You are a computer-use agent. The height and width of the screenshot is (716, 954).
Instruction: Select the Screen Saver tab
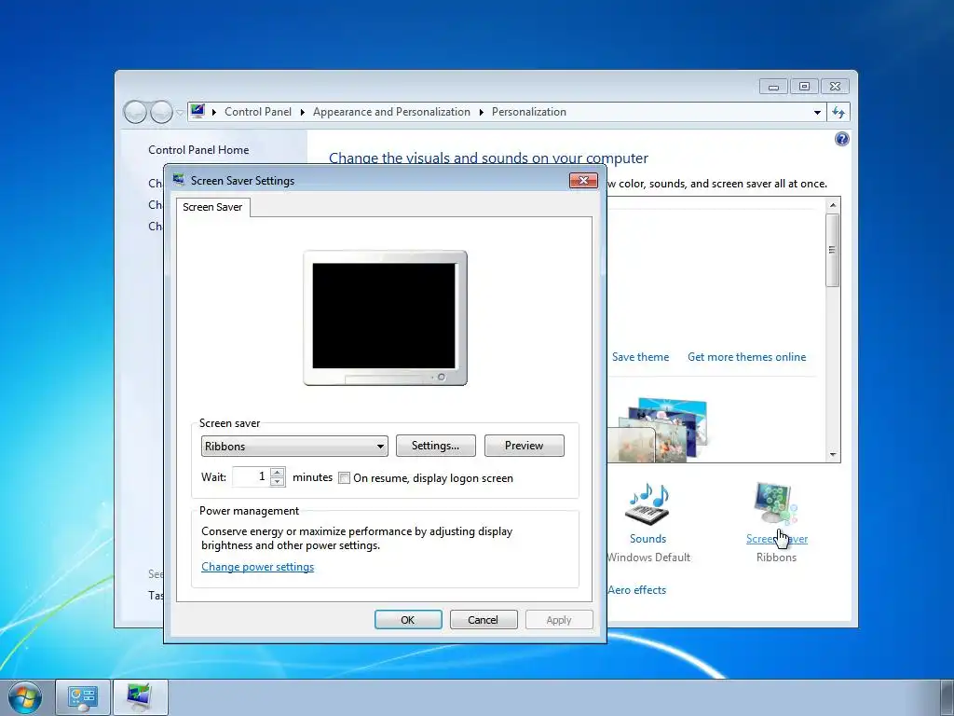pos(212,207)
